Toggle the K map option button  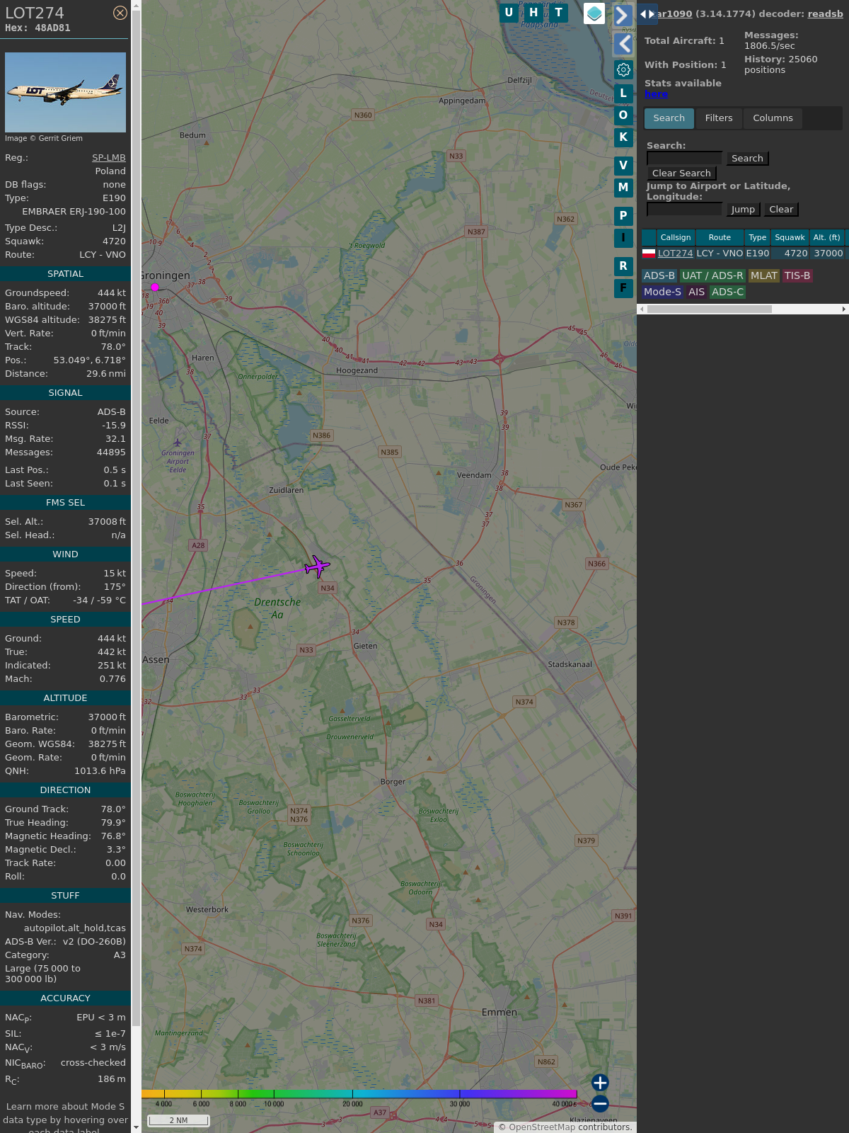623,137
